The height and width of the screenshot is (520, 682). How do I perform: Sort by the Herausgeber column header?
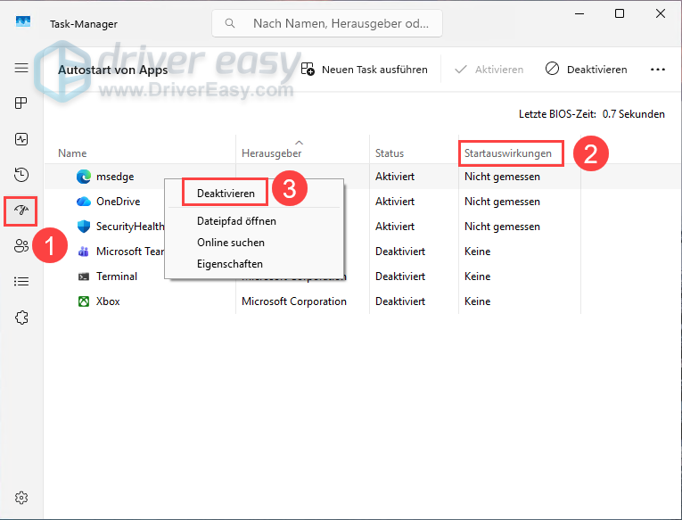[x=271, y=153]
